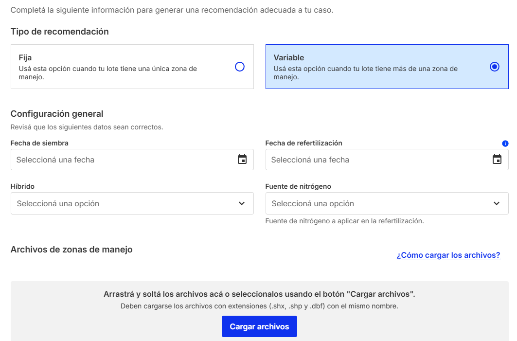Click the Variable option description about más de una zona
Image resolution: width=517 pixels, height=341 pixels.
click(x=366, y=73)
